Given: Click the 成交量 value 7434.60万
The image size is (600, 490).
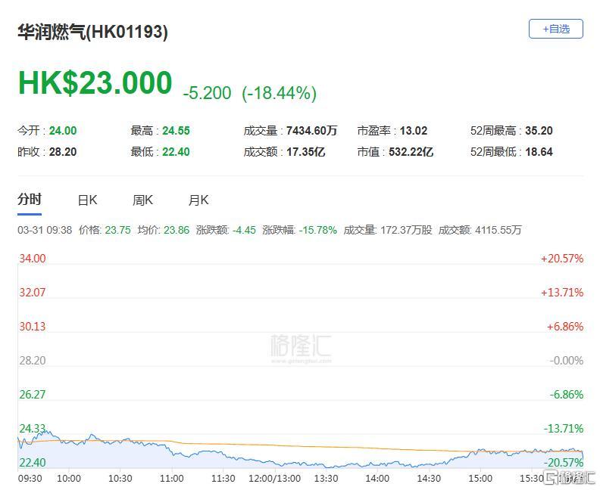Looking at the screenshot, I should [312, 131].
